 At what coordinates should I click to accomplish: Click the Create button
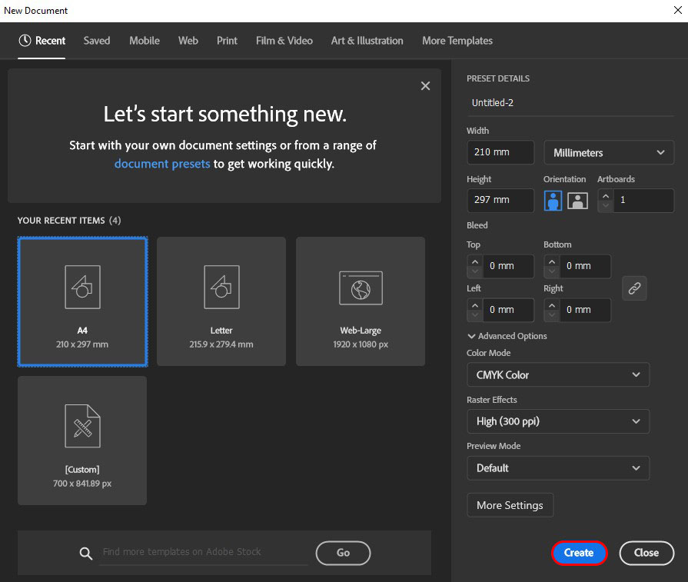click(x=579, y=553)
